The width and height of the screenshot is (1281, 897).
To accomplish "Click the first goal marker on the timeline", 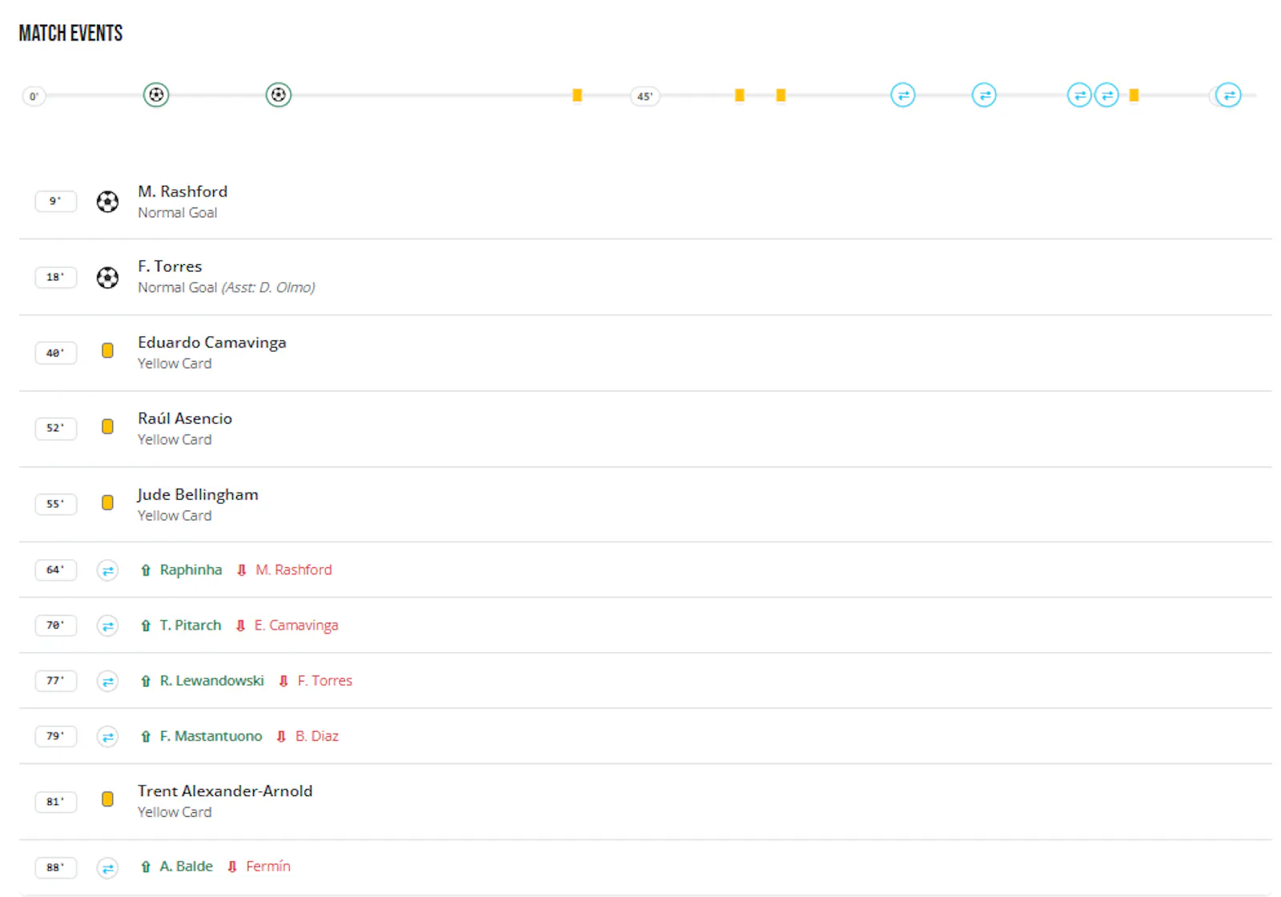I will pyautogui.click(x=156, y=95).
